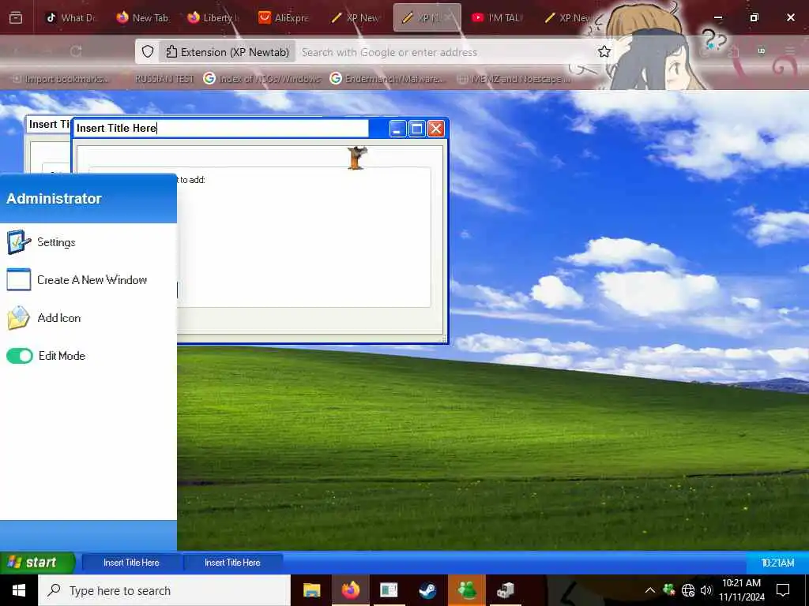This screenshot has height=606, width=809.
Task: Select the second 'Insert Title Here' XP taskbar button
Action: pyautogui.click(x=233, y=563)
